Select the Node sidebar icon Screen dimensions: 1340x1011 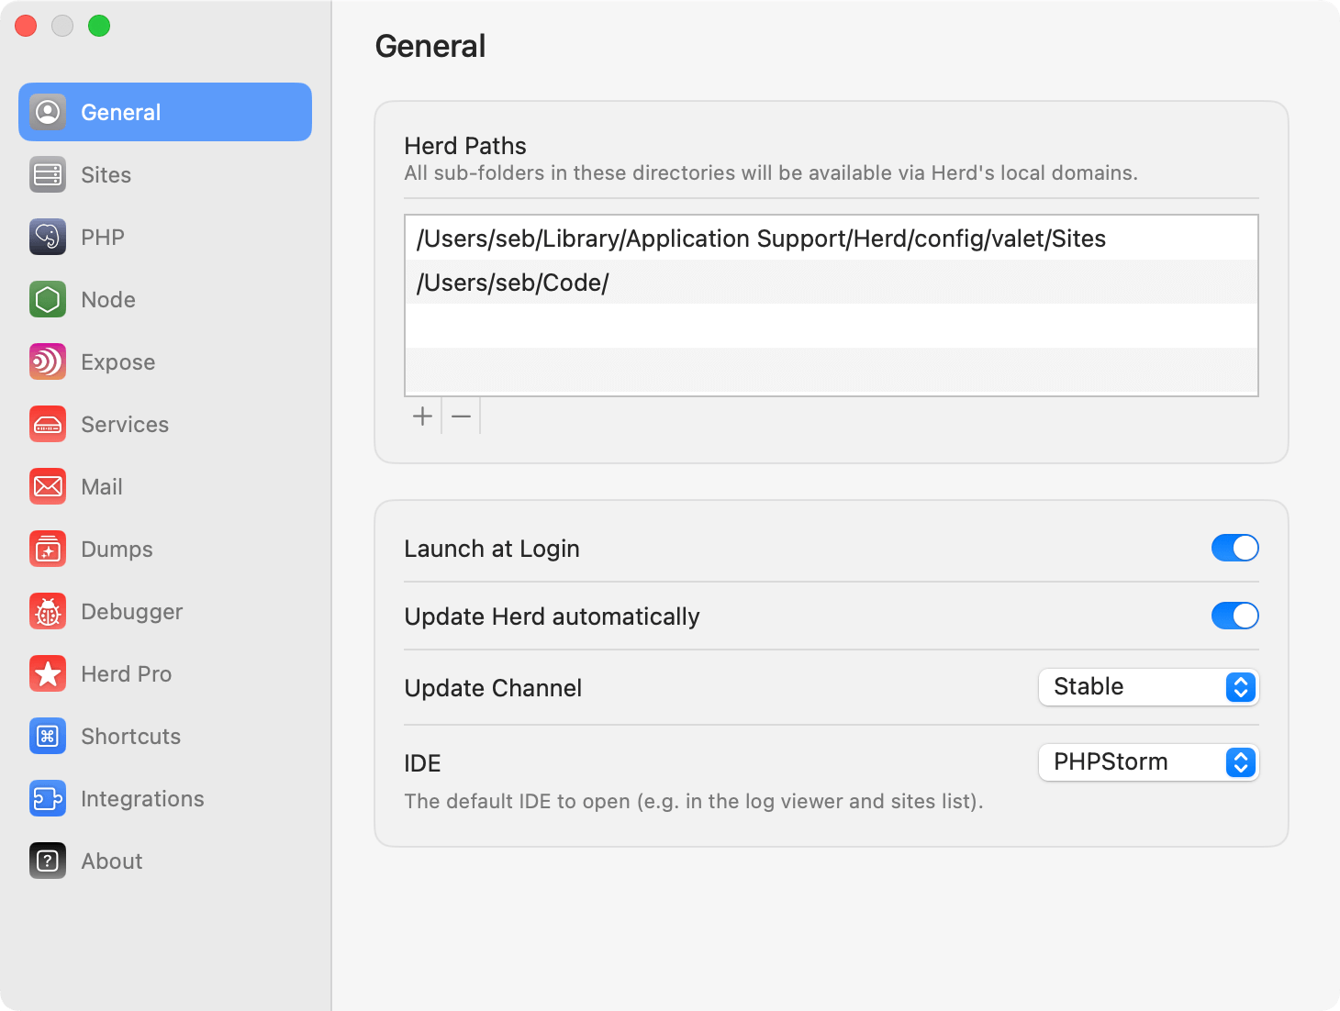click(x=48, y=299)
